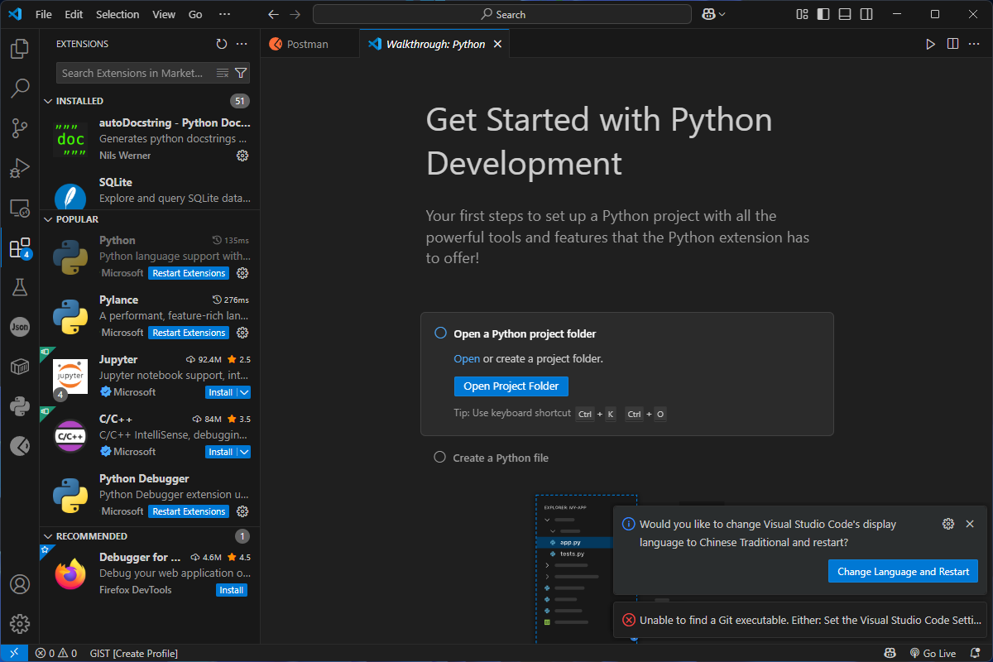Open the Jupyter Install dropdown arrow
The height and width of the screenshot is (662, 993).
pos(244,392)
